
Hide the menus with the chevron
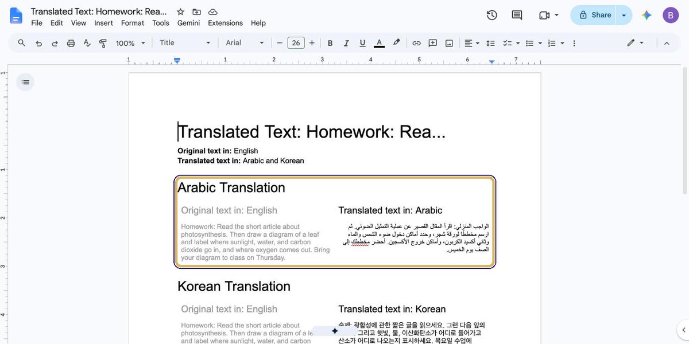(x=667, y=43)
